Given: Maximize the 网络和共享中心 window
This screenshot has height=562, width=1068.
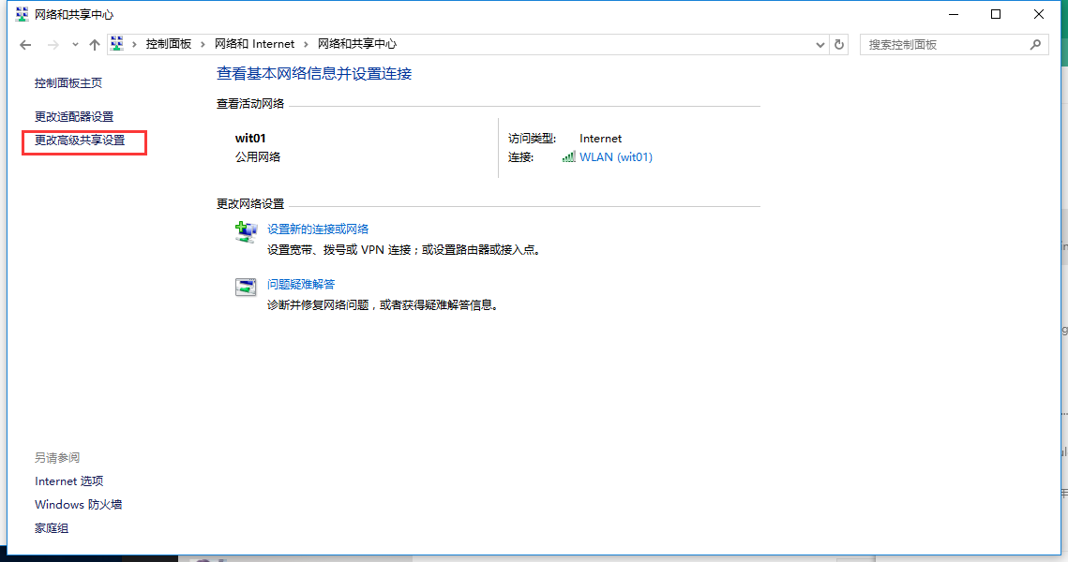Looking at the screenshot, I should coord(996,14).
